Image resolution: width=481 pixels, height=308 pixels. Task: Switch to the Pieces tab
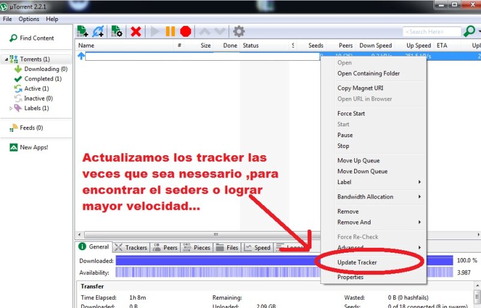[197, 247]
